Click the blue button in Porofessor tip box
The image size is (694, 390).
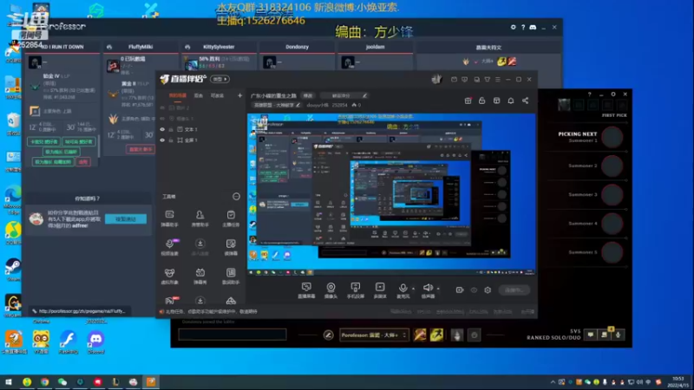click(126, 219)
